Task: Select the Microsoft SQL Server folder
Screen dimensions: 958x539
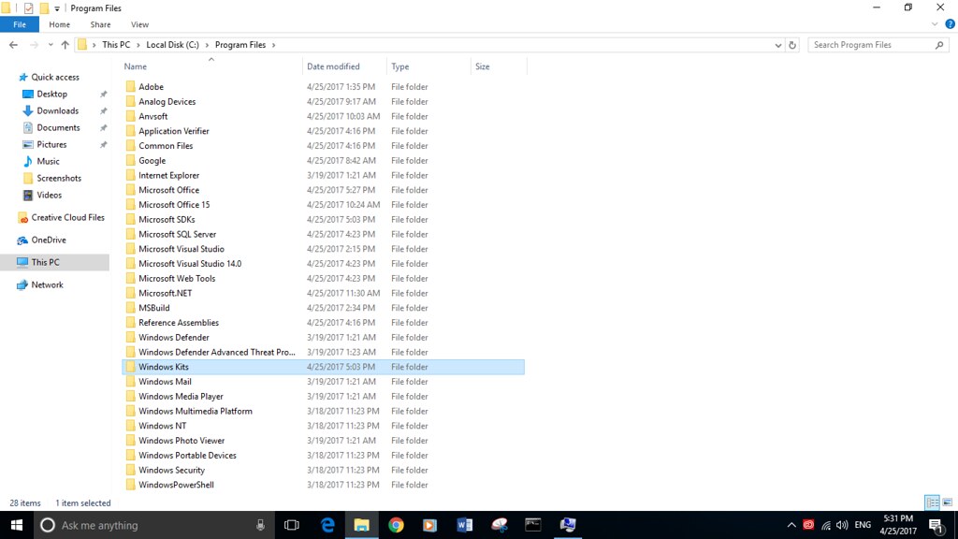Action: [177, 234]
